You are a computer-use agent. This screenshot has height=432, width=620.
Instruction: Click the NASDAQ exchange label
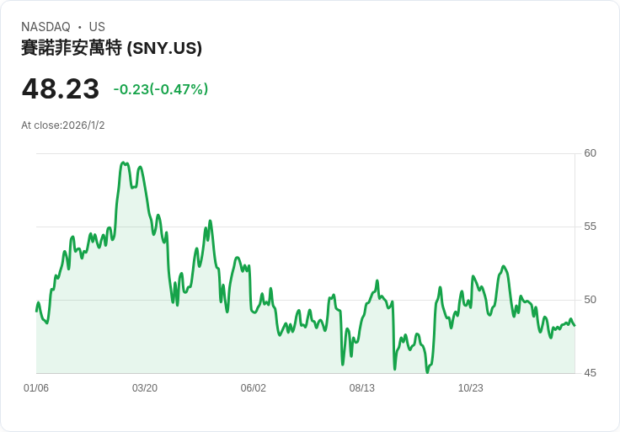(45, 27)
